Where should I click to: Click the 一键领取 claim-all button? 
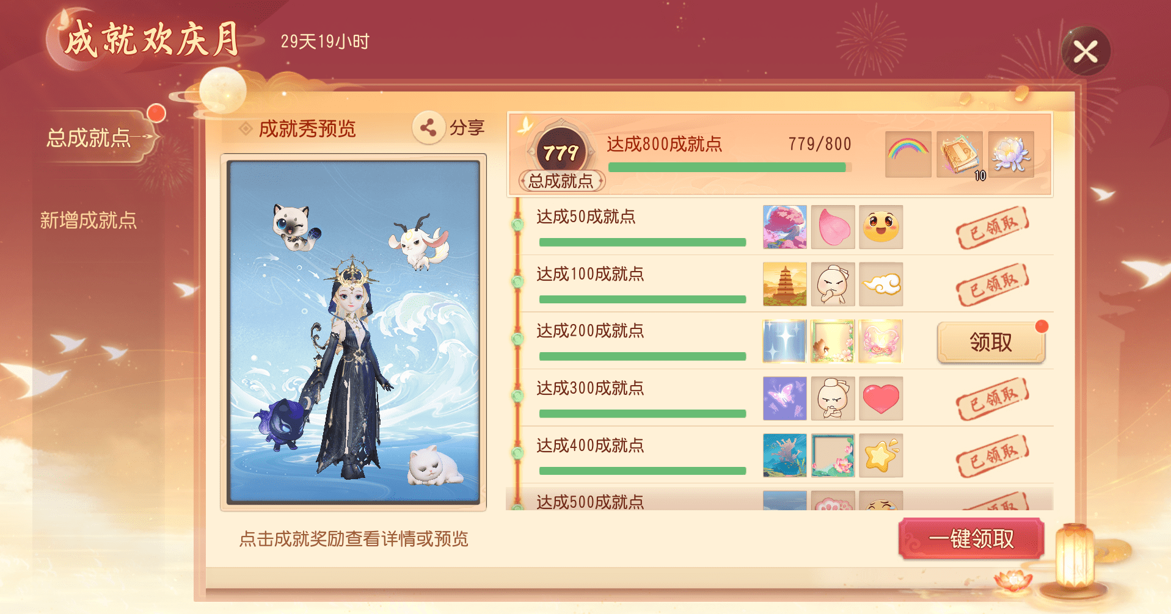point(971,538)
